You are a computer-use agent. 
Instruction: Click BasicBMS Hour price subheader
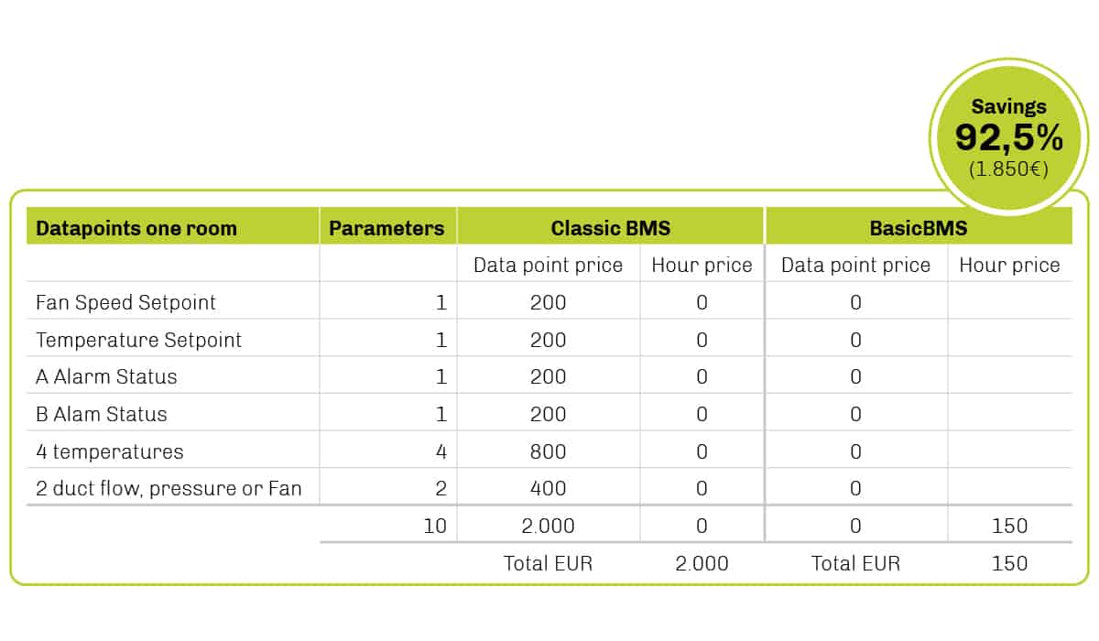click(1009, 266)
